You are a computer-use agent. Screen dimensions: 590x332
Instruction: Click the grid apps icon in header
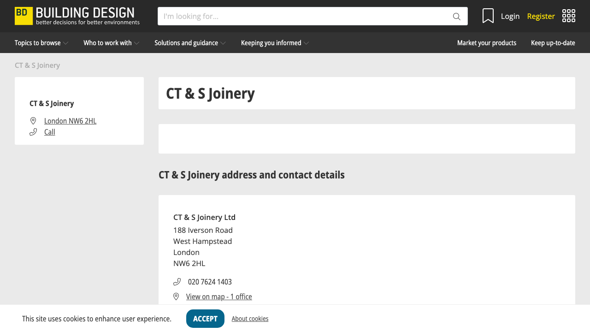[569, 15]
